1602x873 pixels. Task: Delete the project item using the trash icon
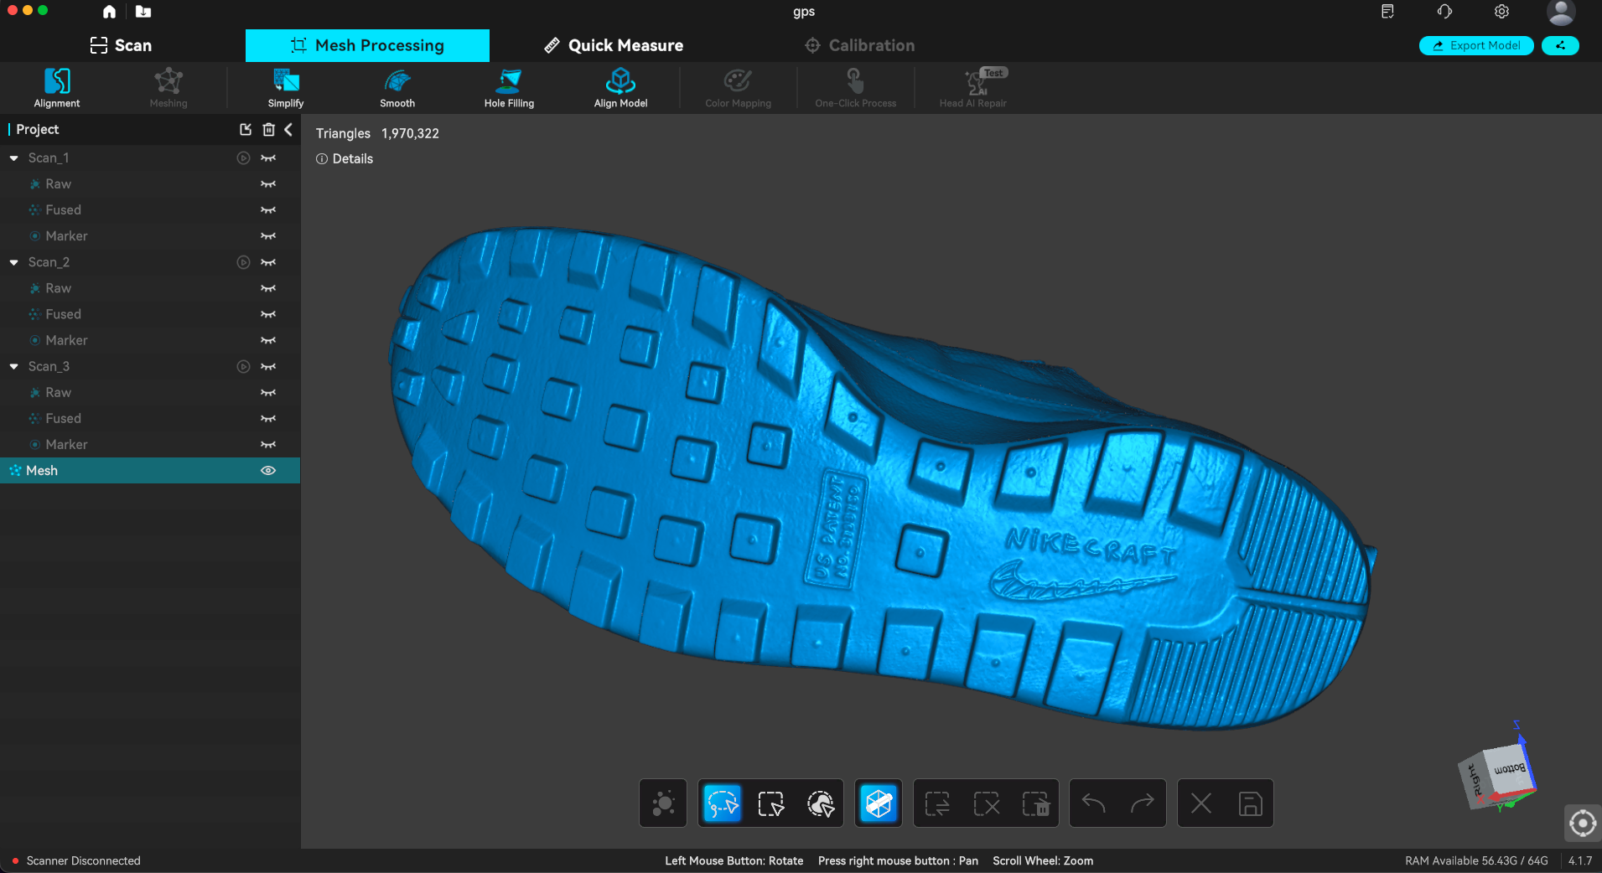(x=268, y=129)
